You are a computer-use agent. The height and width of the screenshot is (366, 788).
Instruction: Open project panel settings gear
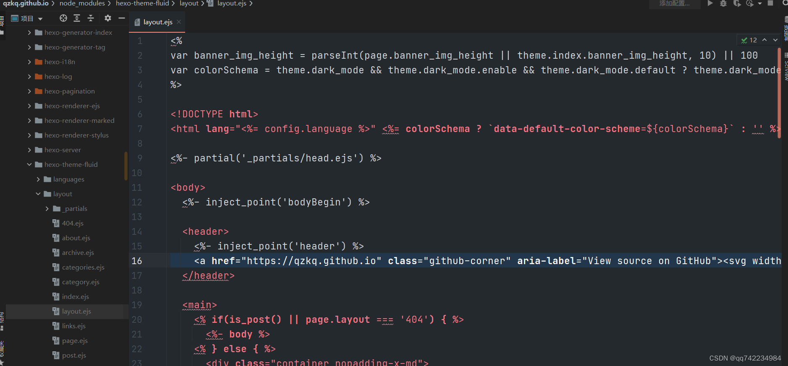(x=108, y=18)
